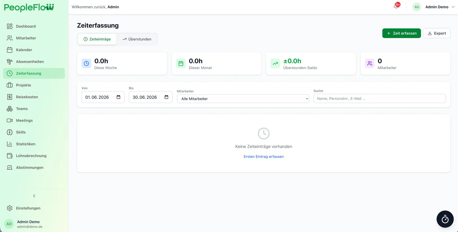The height and width of the screenshot is (232, 458).
Task: Click the Reisekosten receipt icon
Action: click(9, 97)
